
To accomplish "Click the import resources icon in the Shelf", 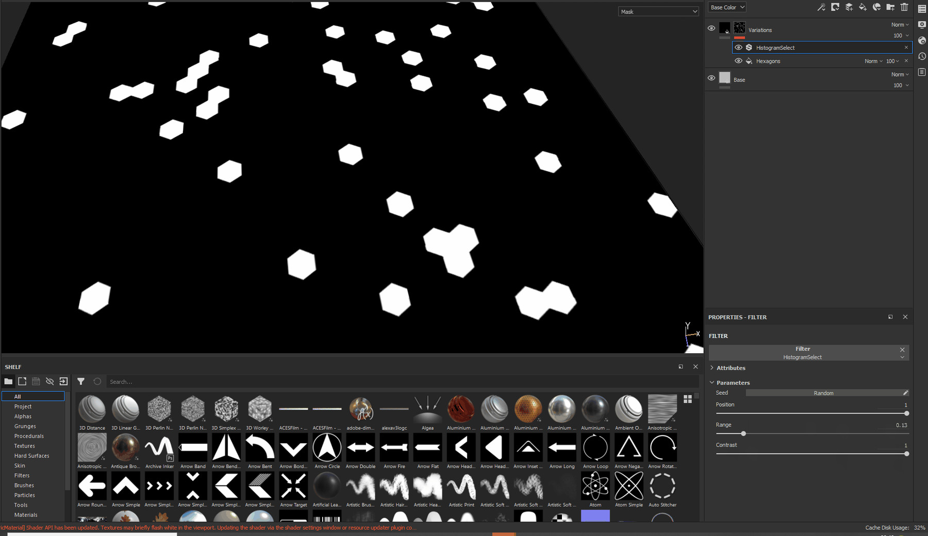I will tap(63, 381).
